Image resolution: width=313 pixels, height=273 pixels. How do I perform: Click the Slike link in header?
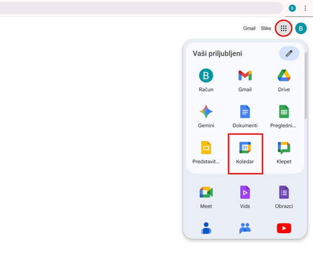[266, 28]
